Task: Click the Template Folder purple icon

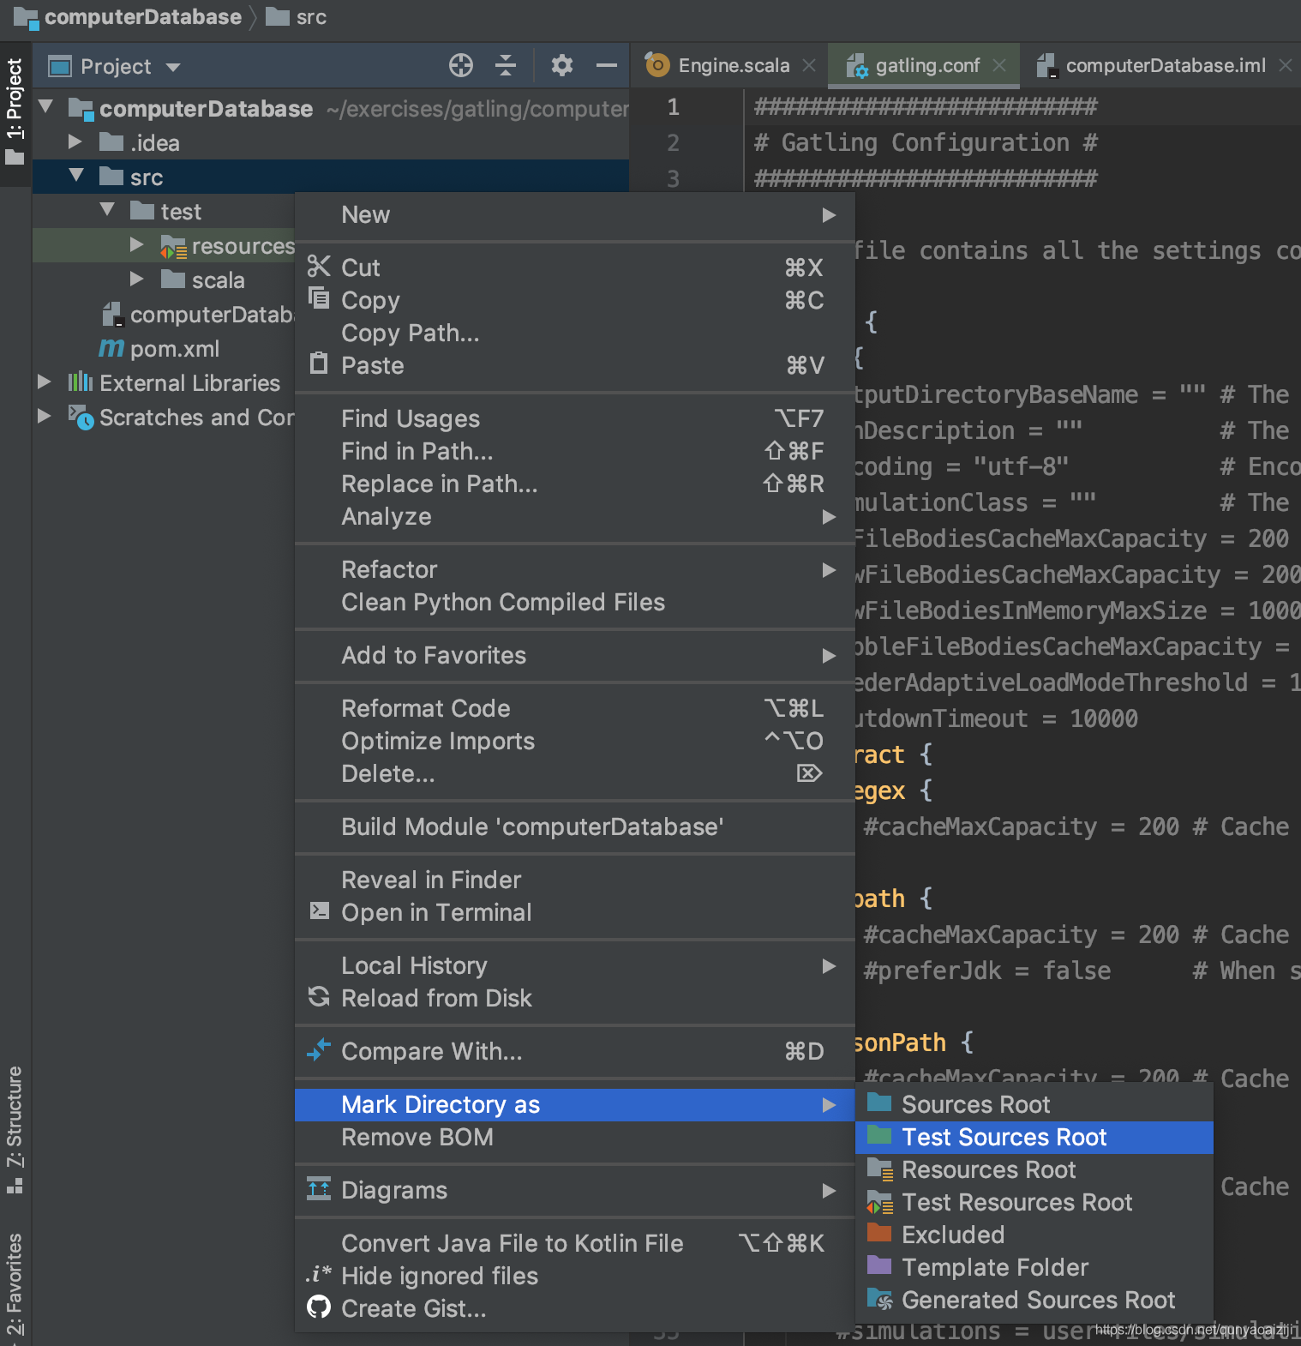Action: (x=879, y=1265)
